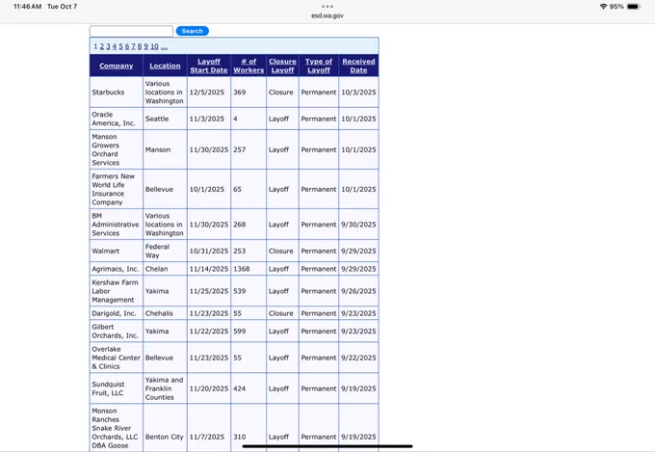Click the Federal Way location cell

tap(165, 251)
